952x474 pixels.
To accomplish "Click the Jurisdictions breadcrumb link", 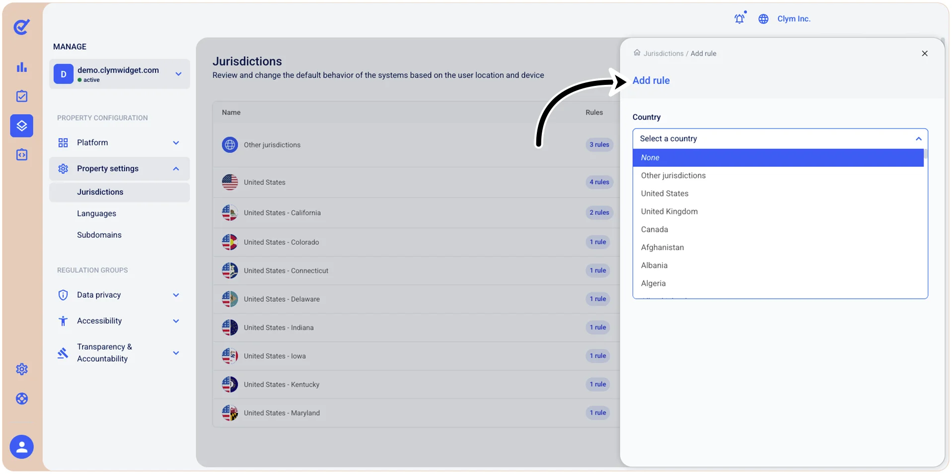I will (x=663, y=53).
